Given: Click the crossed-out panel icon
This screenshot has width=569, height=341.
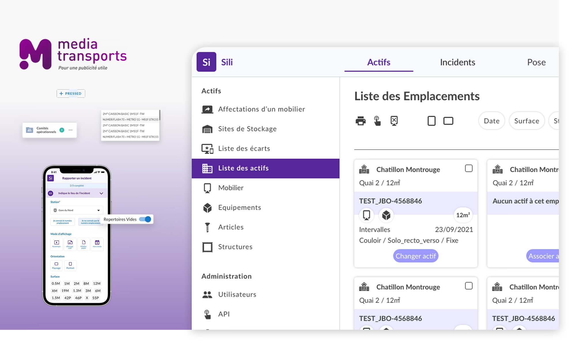Looking at the screenshot, I should [394, 121].
